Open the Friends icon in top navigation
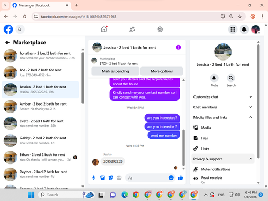This screenshot has height=201, width=268. 132,29
